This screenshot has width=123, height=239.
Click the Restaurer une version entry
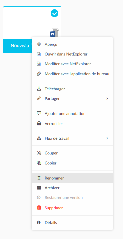coord(72,198)
